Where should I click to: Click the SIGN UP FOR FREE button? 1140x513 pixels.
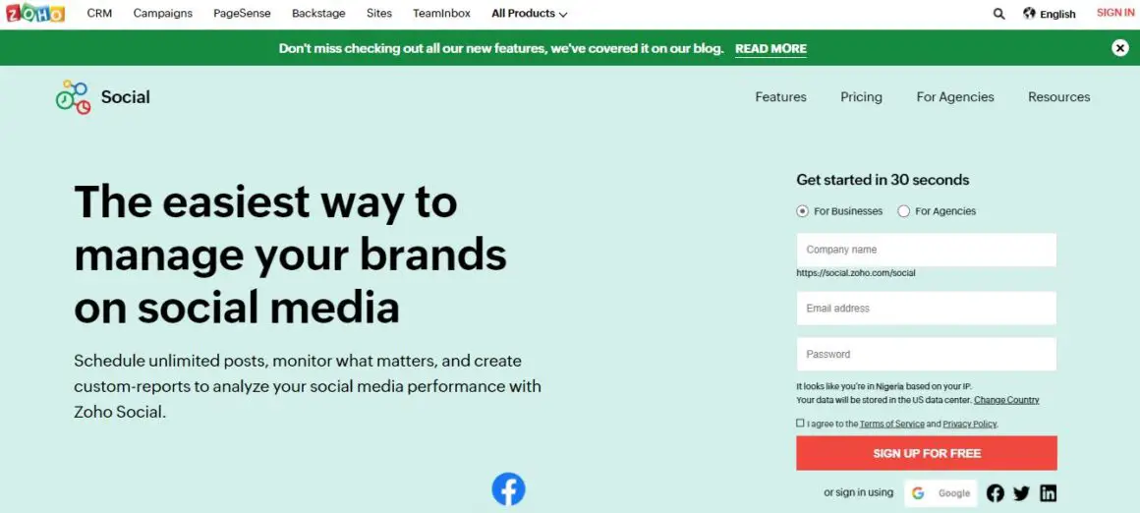click(927, 453)
